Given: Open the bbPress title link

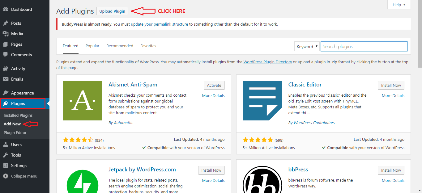Looking at the screenshot, I should [x=298, y=170].
